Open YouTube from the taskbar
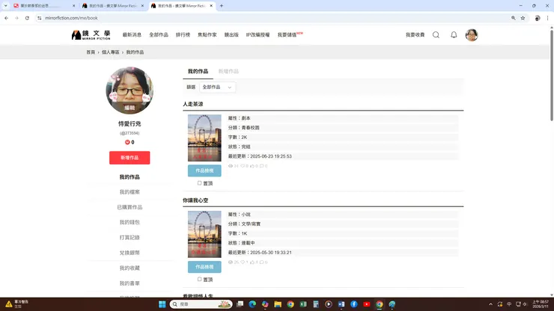Viewport: 554px width, 311px height. click(x=367, y=304)
